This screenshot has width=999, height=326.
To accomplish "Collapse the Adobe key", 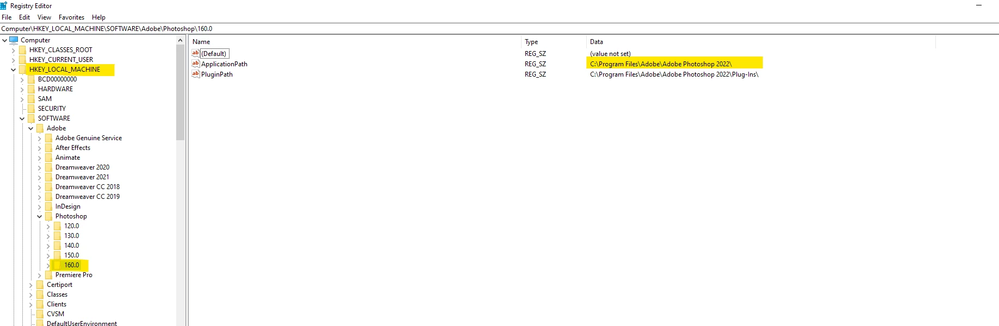I will point(30,128).
